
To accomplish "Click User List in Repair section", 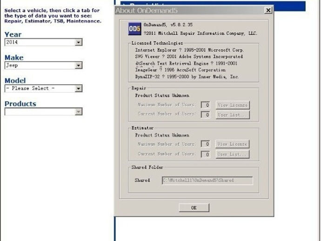I will tap(233, 115).
